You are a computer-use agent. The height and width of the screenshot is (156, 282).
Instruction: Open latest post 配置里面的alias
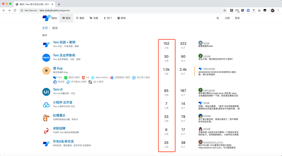coord(206,46)
